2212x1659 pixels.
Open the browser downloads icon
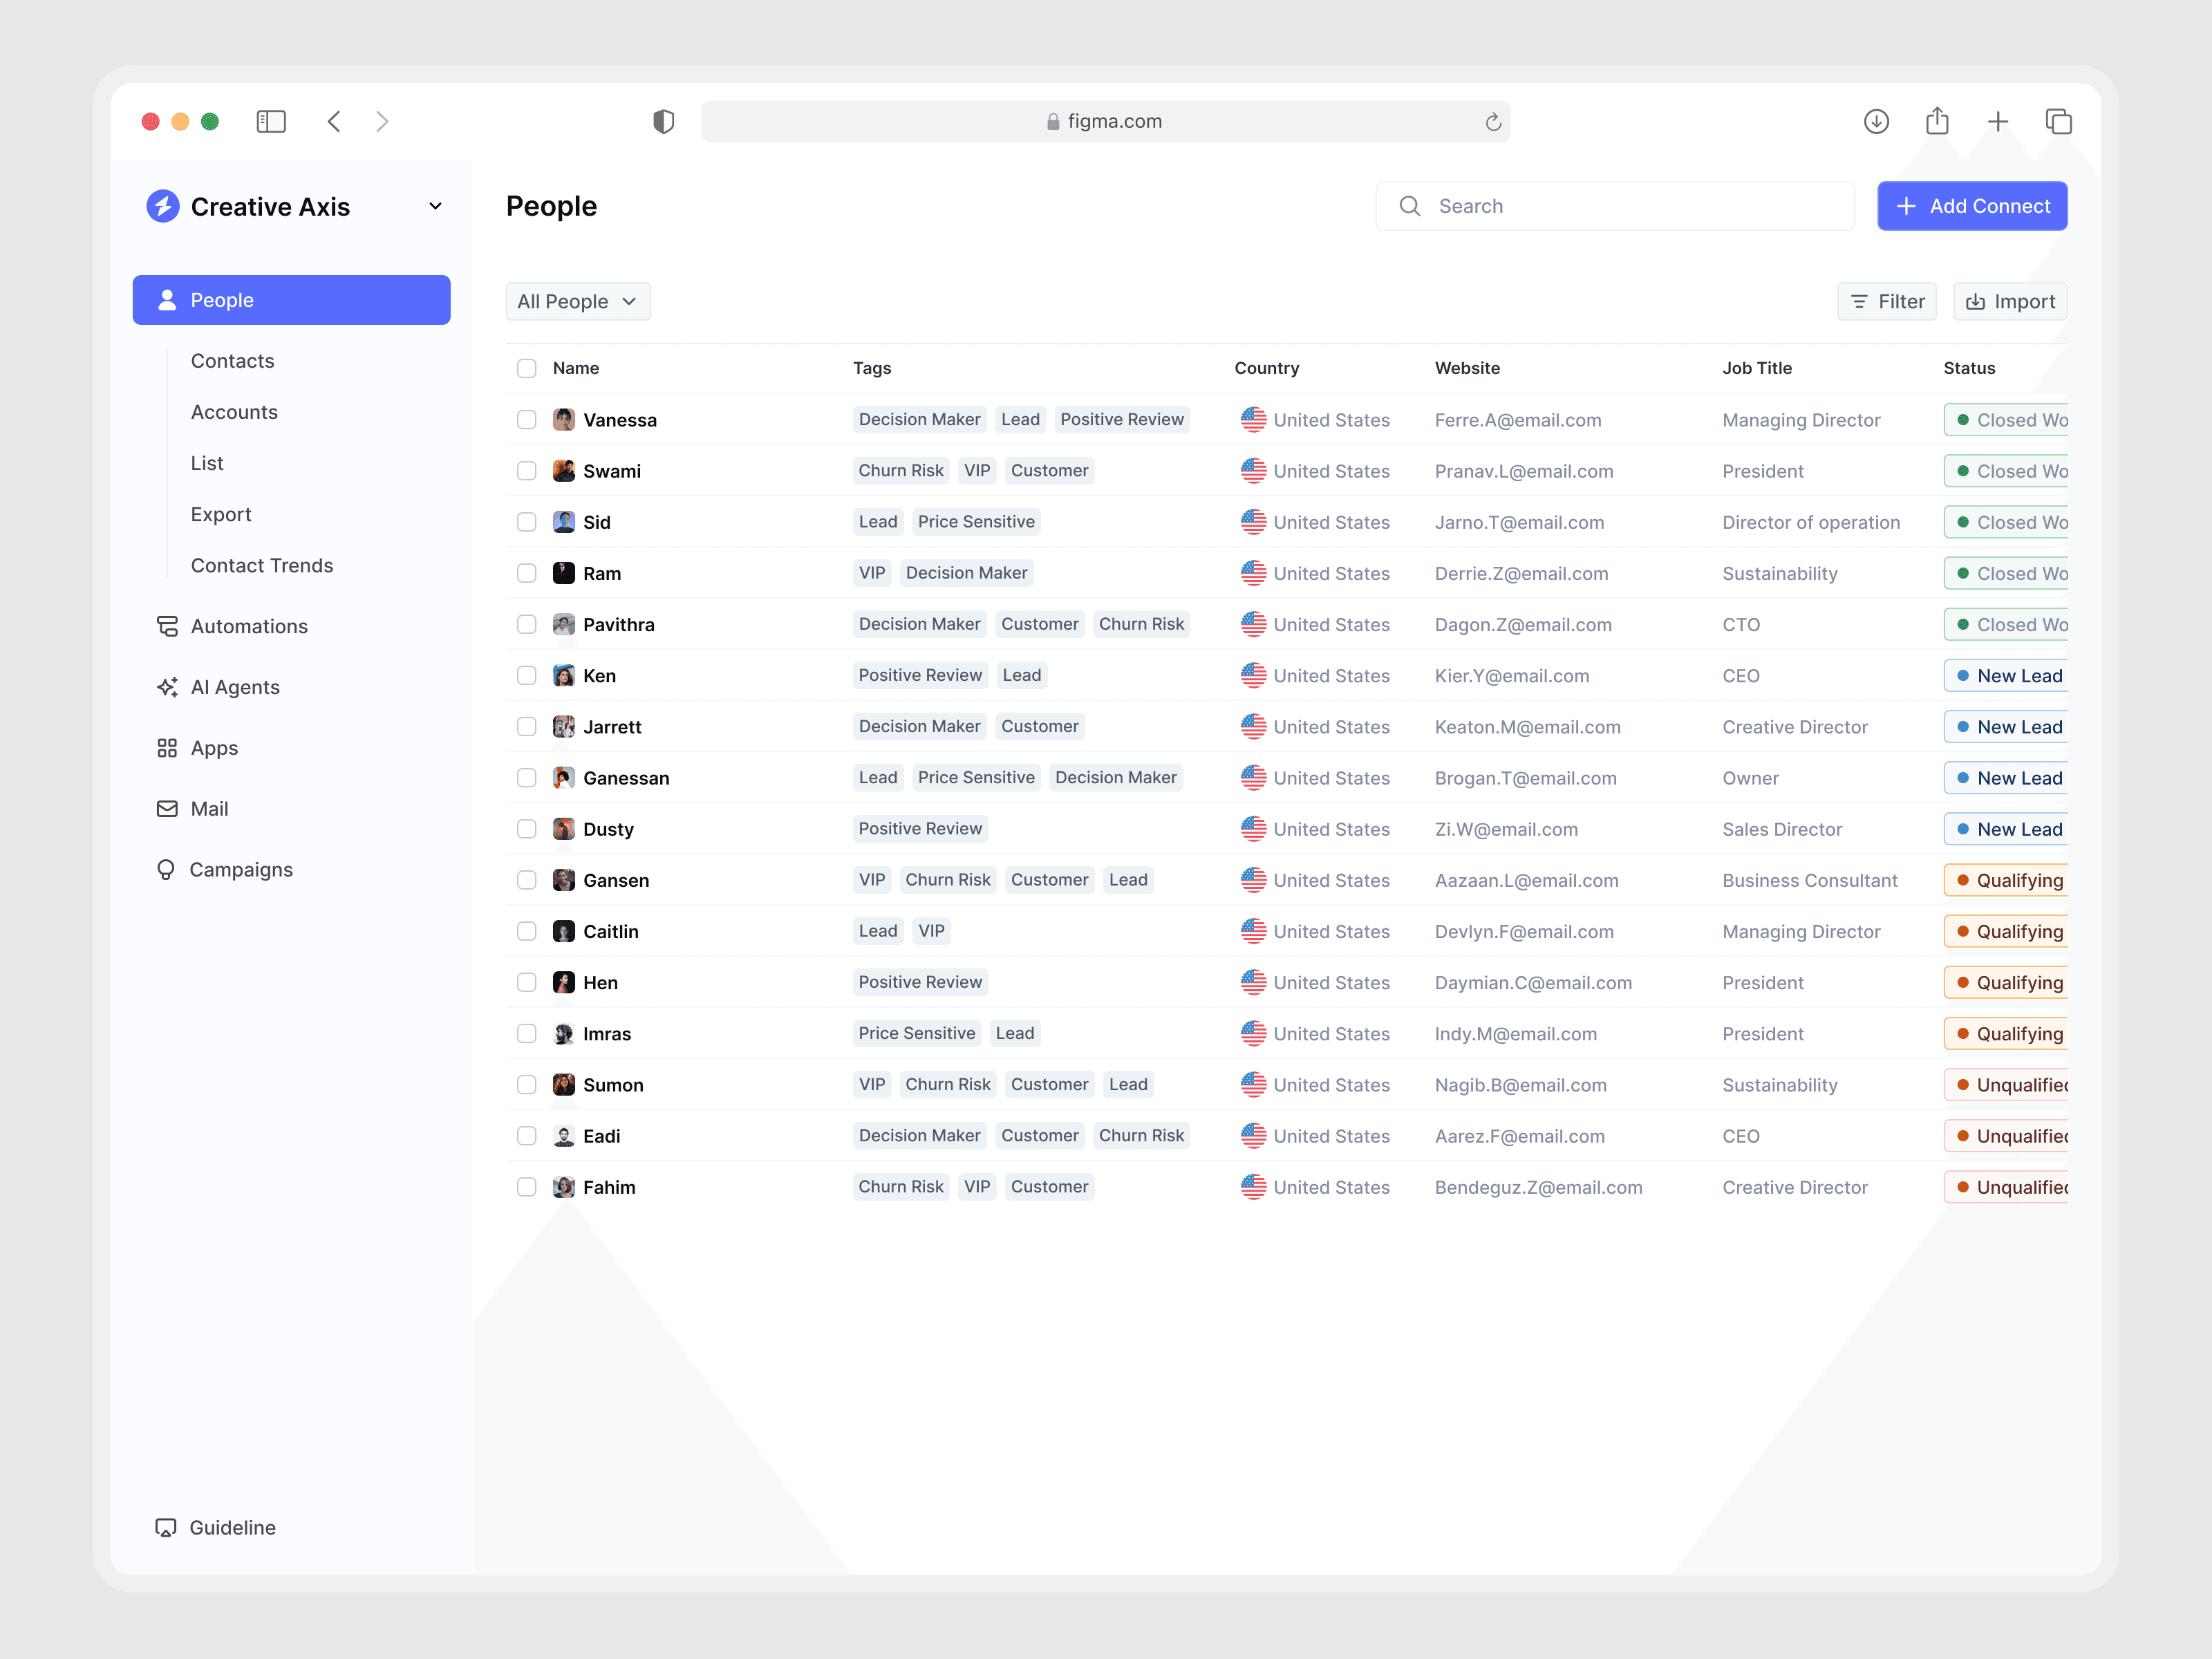(1876, 121)
